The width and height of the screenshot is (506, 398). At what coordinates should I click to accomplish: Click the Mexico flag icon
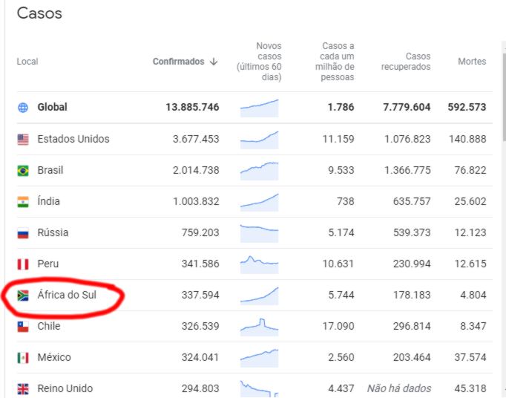(x=23, y=358)
